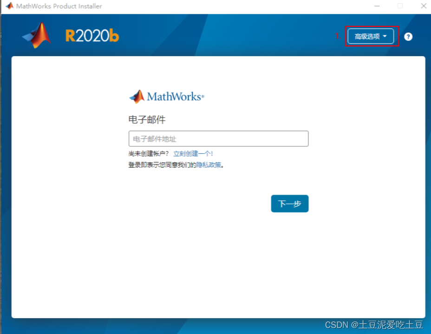
Task: Click the 电子邮件地址 email address field
Action: [x=218, y=138]
